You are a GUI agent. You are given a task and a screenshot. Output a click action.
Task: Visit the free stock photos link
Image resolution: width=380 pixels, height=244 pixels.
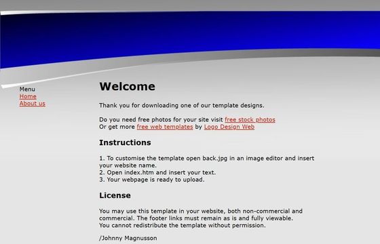tap(250, 119)
